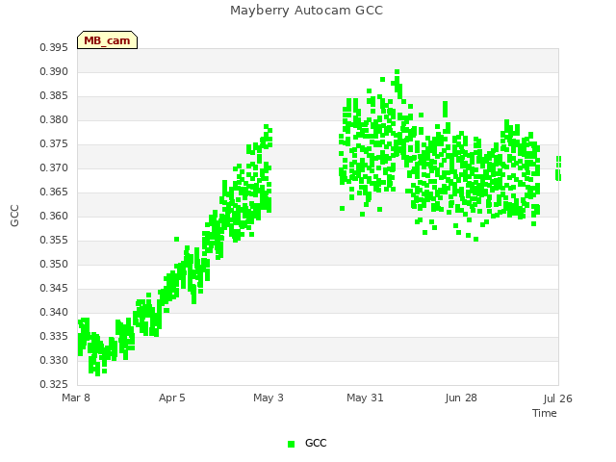Click the 0.340 y-axis value
The width and height of the screenshot is (616, 462).
pyautogui.click(x=54, y=312)
